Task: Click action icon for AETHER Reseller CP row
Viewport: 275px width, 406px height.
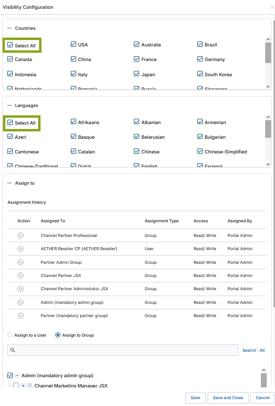Action: 21,249
